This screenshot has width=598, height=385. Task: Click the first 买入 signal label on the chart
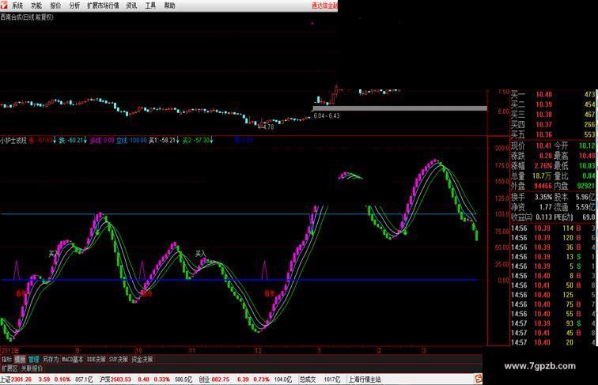[x=54, y=253]
